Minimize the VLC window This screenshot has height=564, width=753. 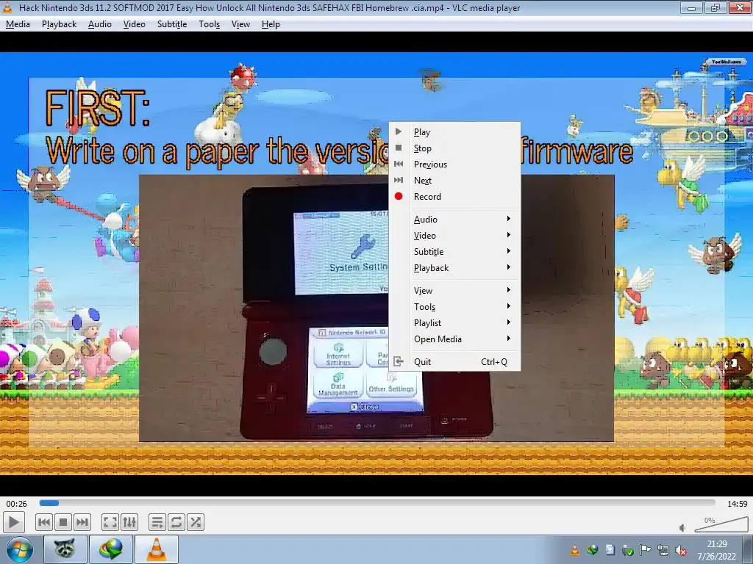(691, 7)
